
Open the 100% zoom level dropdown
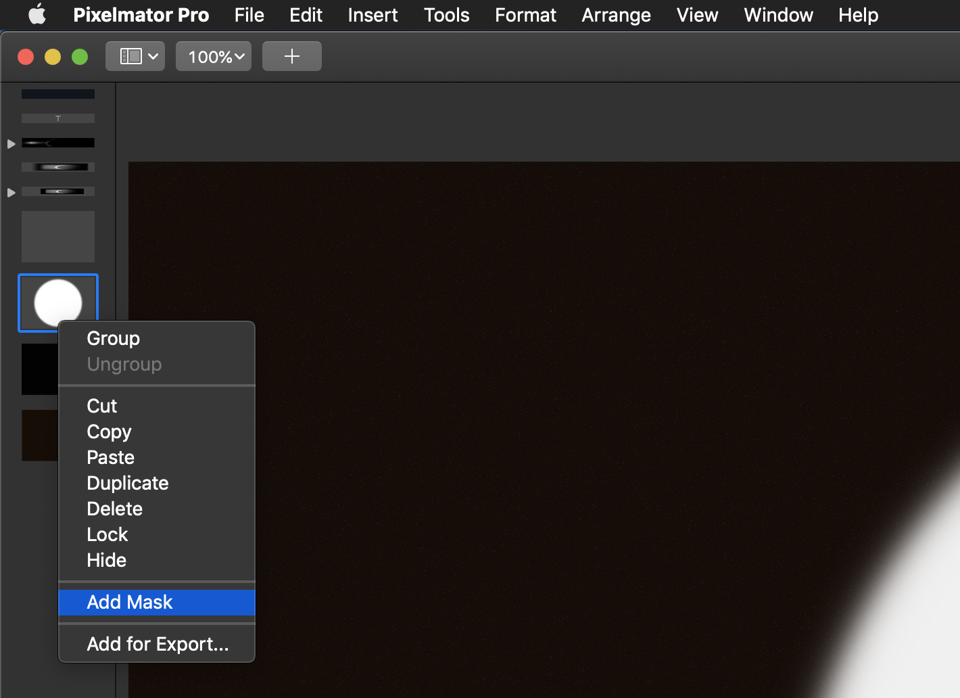[214, 56]
